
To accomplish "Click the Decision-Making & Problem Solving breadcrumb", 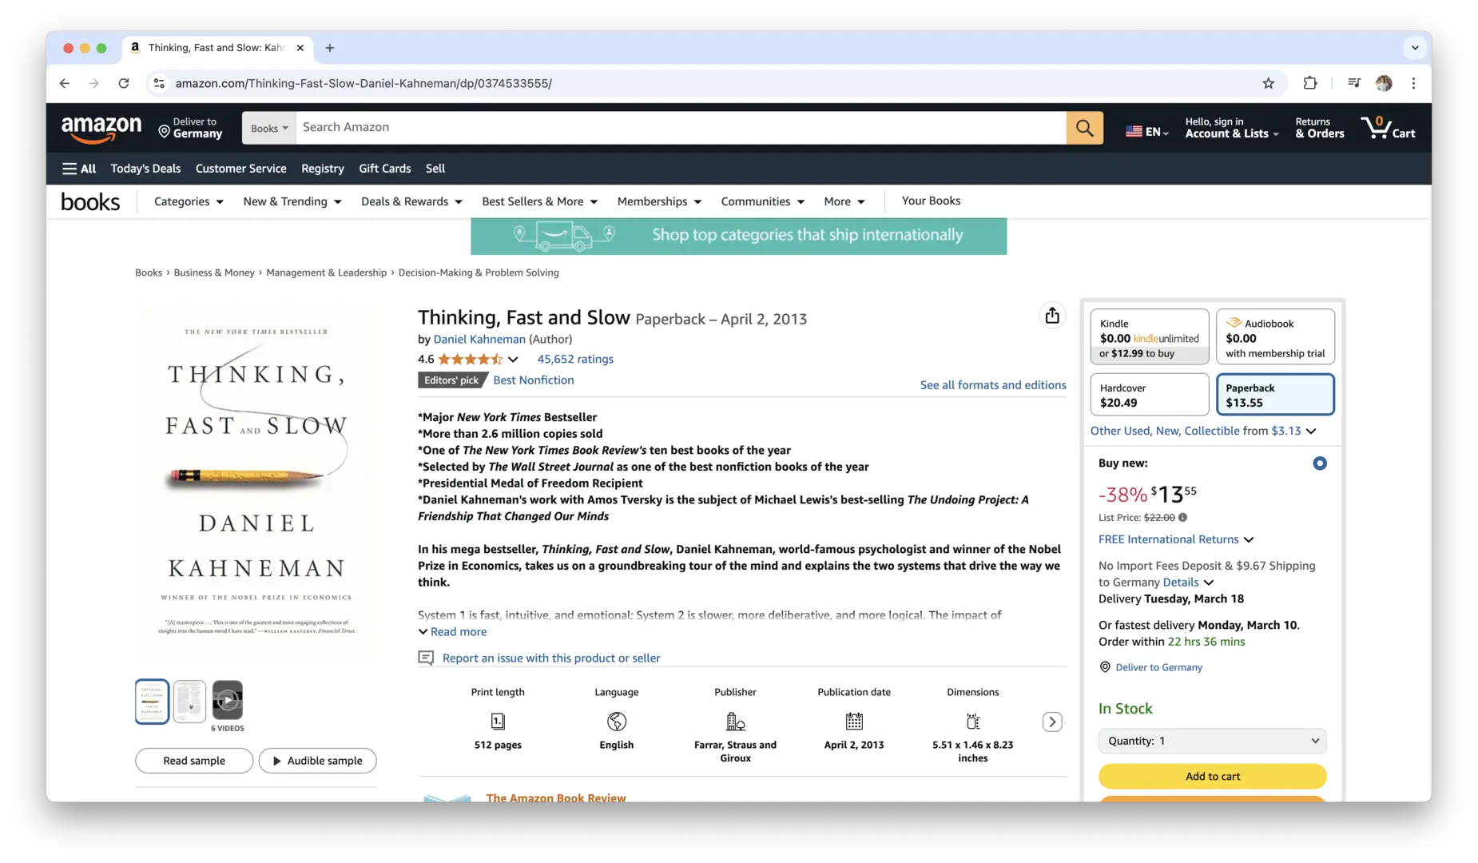I will point(479,273).
